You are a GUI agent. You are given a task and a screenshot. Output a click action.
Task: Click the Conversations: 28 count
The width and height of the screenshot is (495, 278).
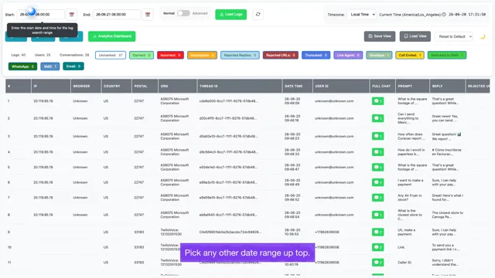[x=74, y=55]
